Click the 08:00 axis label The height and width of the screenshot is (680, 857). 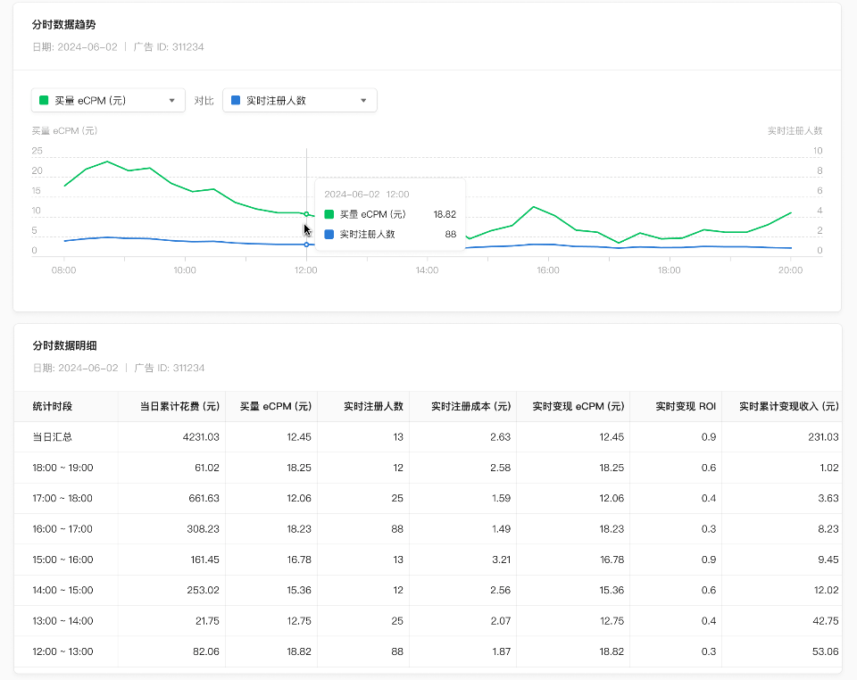tap(64, 270)
